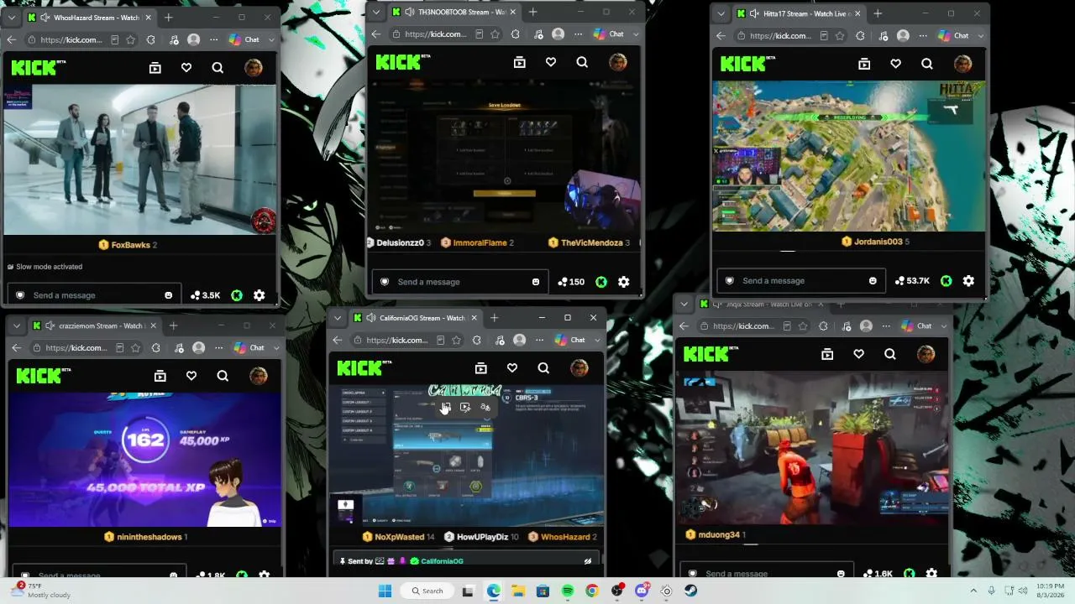Open Copilot Chat in the Jnqix window
The height and width of the screenshot is (604, 1075).
coord(916,325)
